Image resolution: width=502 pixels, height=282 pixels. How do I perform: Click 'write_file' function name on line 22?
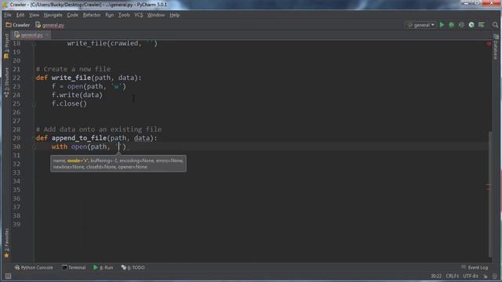(71, 78)
